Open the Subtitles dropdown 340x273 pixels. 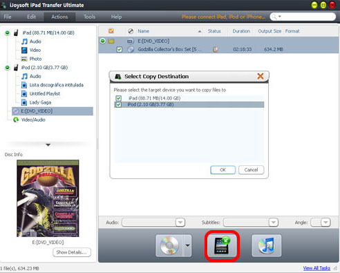[x=274, y=223]
